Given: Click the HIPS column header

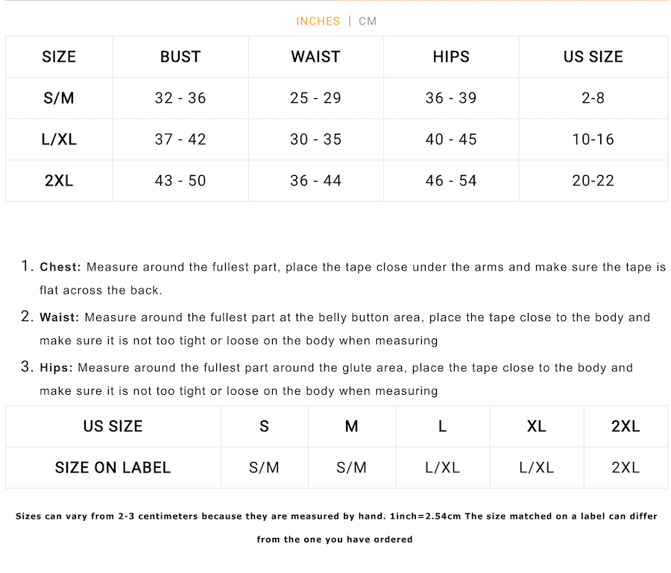Looking at the screenshot, I should (x=451, y=57).
